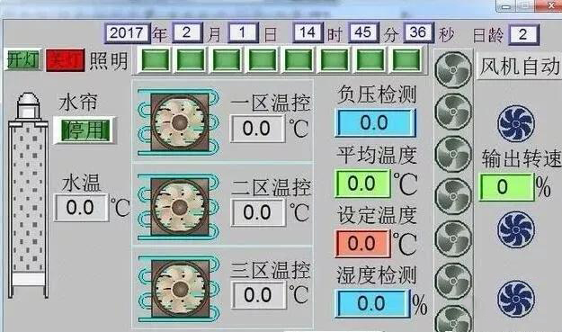Click the zone one heater fan icon

[x=179, y=122]
